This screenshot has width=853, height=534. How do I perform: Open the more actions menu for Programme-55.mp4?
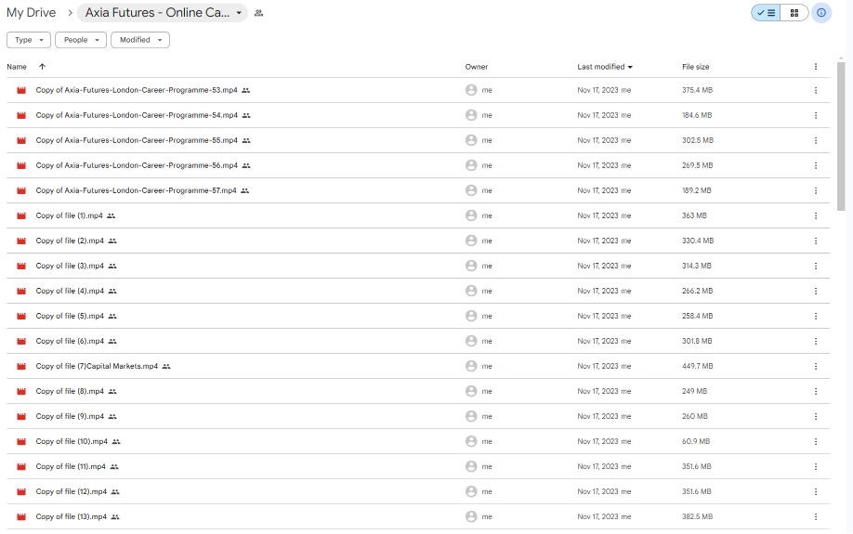(x=815, y=140)
